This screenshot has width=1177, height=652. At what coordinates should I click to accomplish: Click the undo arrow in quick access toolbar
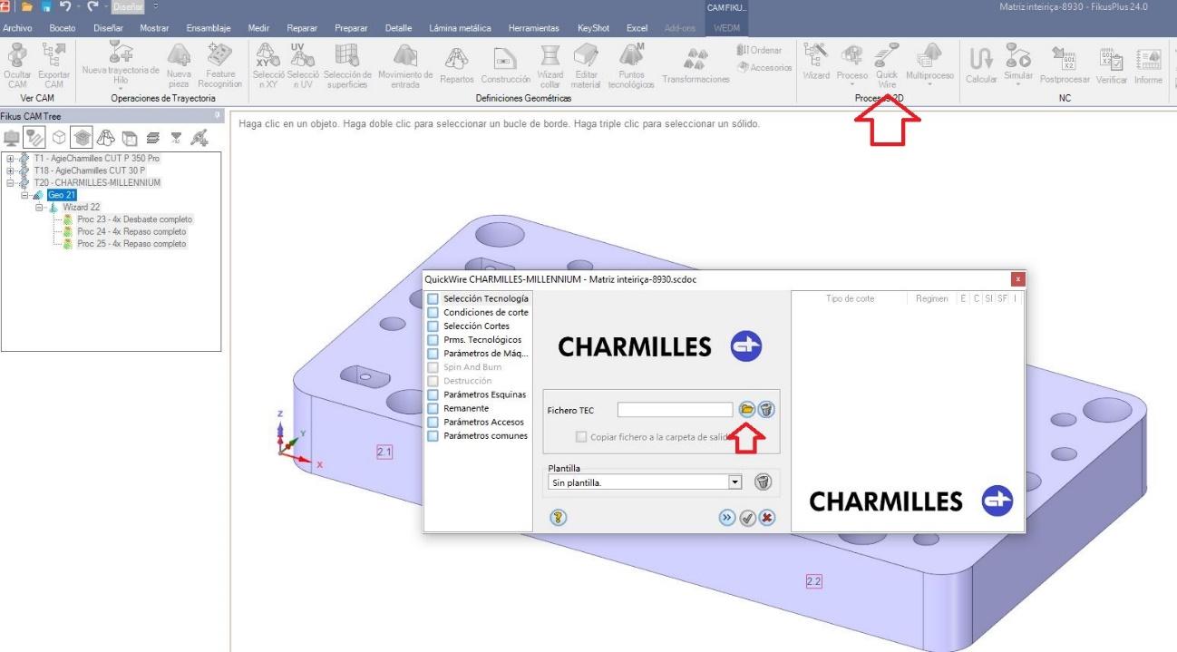(65, 7)
